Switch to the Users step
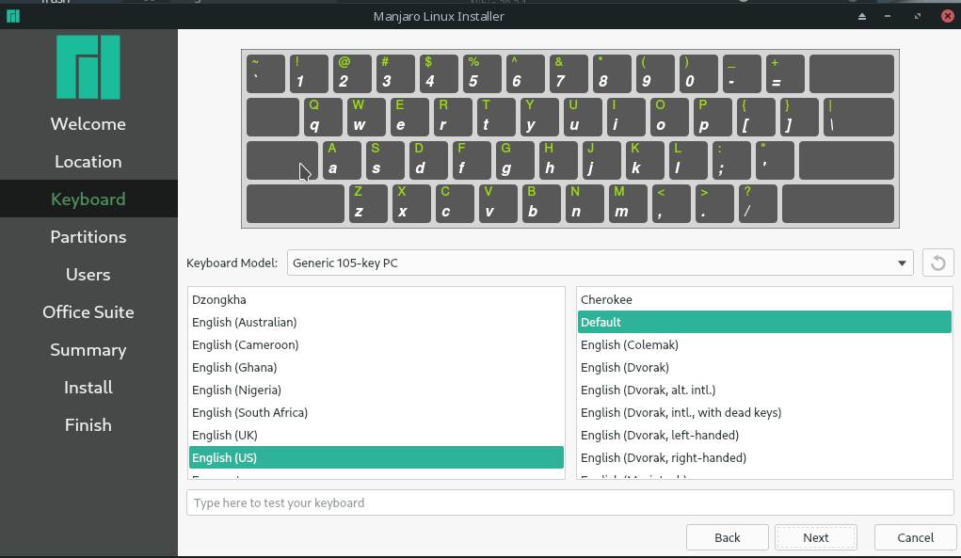This screenshot has height=558, width=961. (88, 274)
